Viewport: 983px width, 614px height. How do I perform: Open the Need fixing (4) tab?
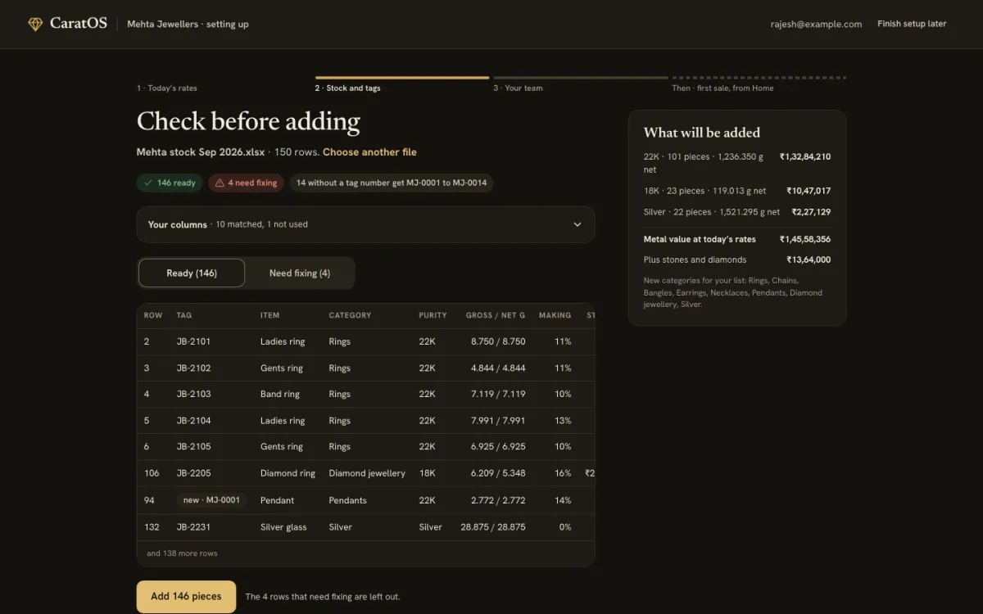[x=300, y=273]
